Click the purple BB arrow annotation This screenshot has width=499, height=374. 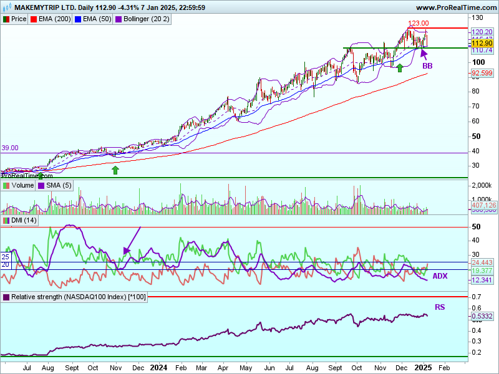coord(424,55)
